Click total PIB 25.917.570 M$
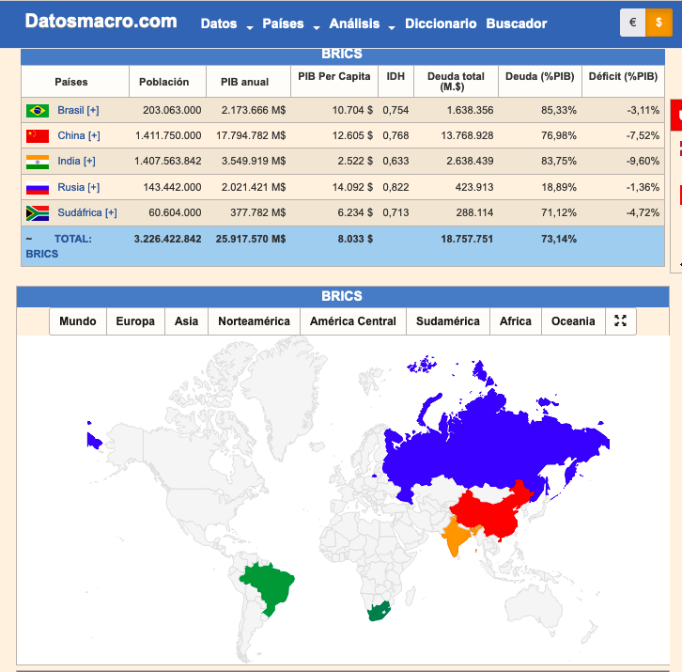The height and width of the screenshot is (672, 682). pyautogui.click(x=251, y=239)
